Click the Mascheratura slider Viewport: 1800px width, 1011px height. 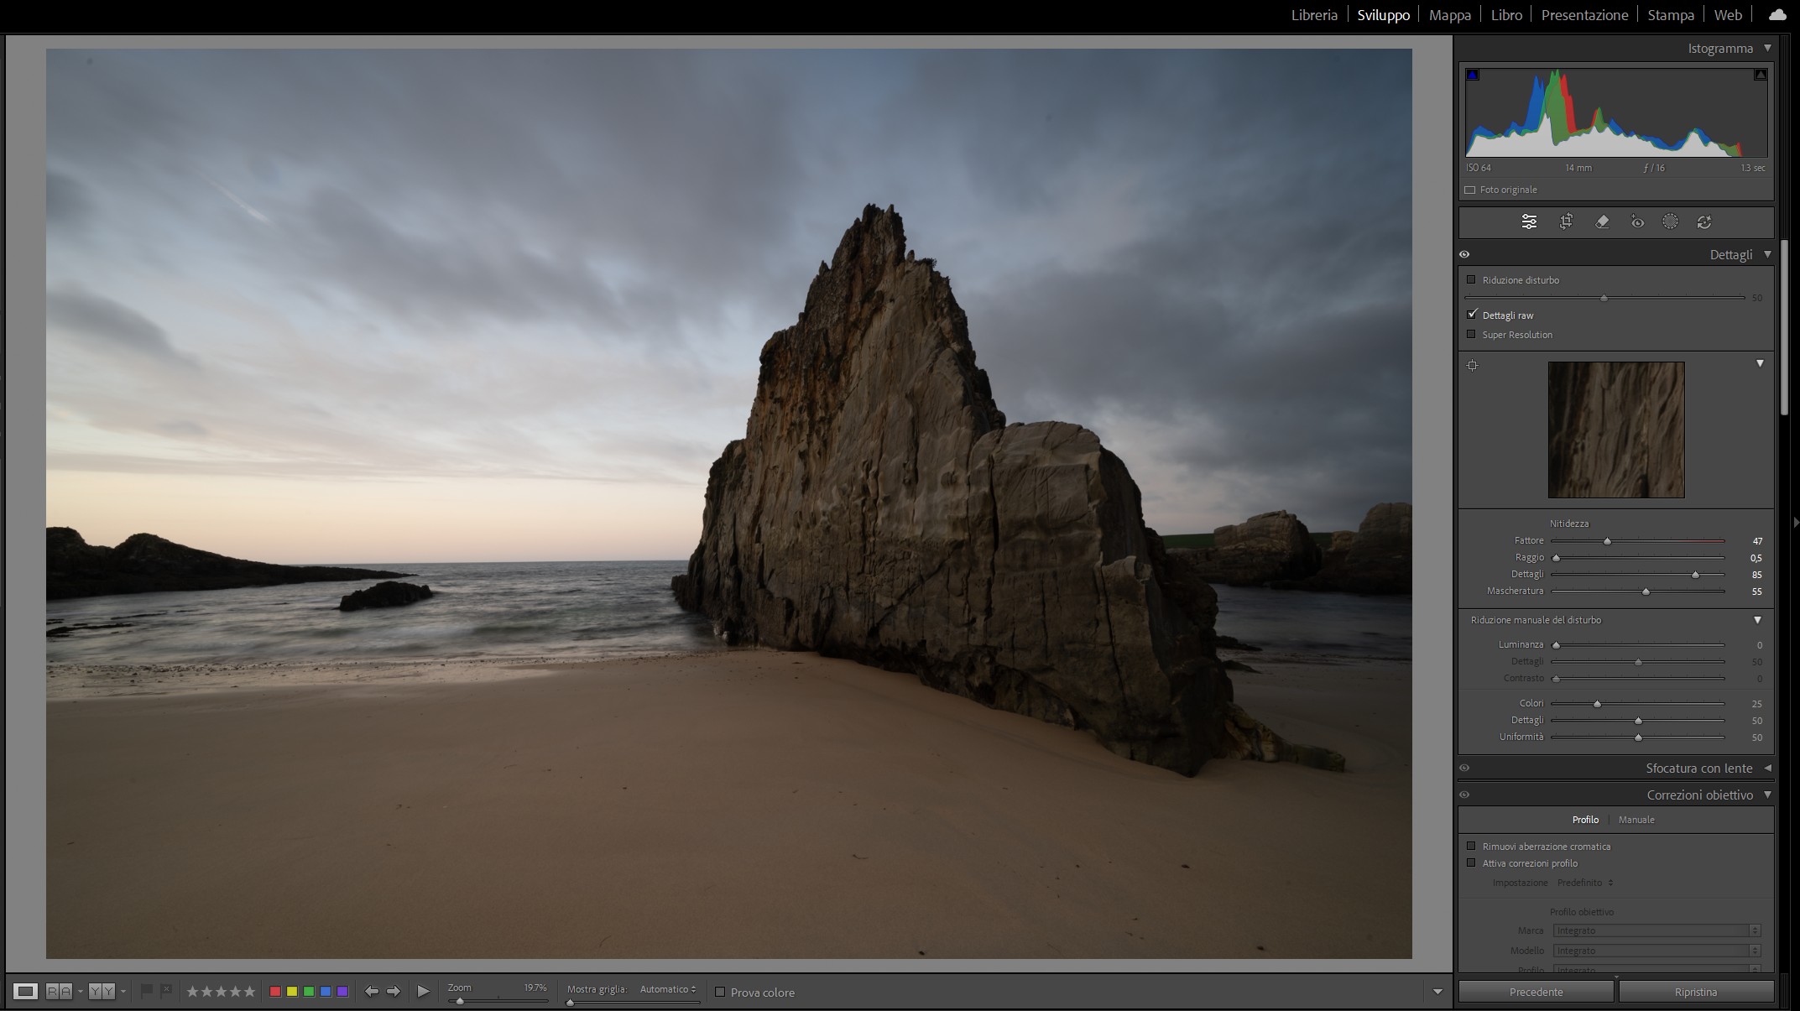pyautogui.click(x=1638, y=592)
